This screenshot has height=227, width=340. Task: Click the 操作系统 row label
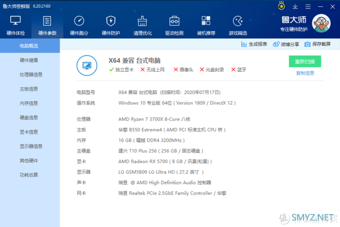point(86,103)
